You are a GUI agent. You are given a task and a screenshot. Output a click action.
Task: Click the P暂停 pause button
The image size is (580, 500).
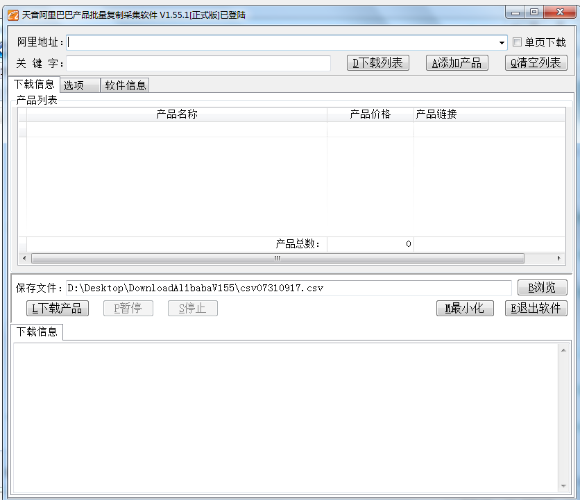tap(128, 308)
